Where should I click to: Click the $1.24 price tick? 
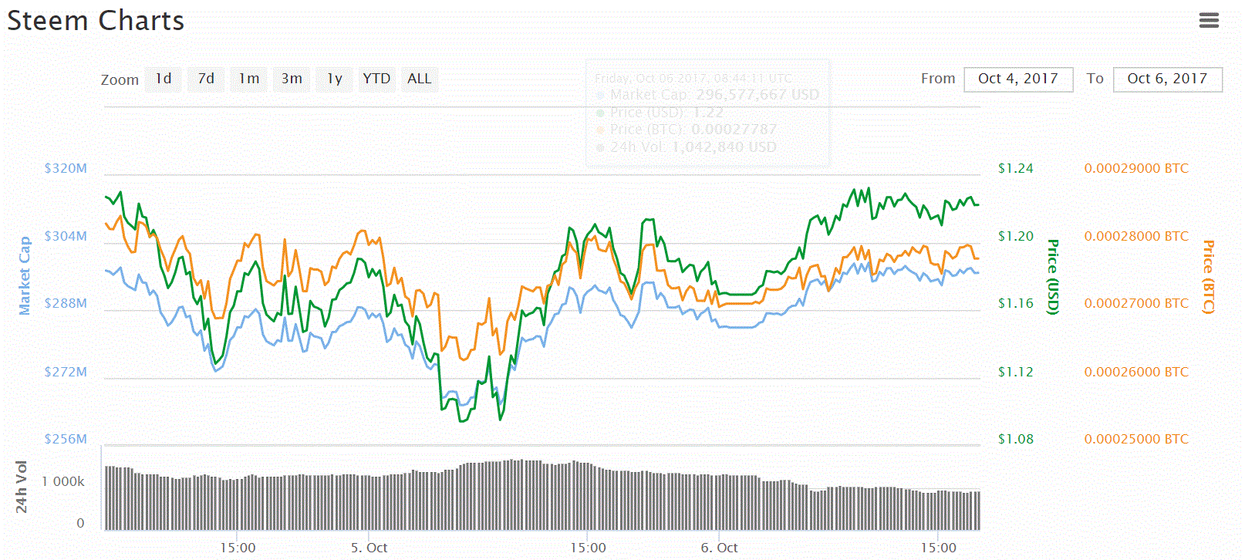[1015, 168]
